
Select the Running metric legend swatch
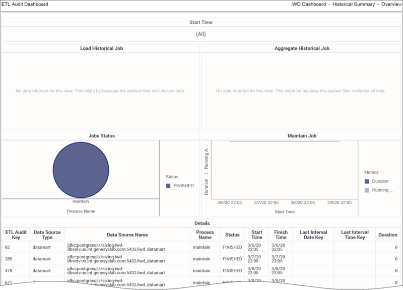[x=367, y=190]
